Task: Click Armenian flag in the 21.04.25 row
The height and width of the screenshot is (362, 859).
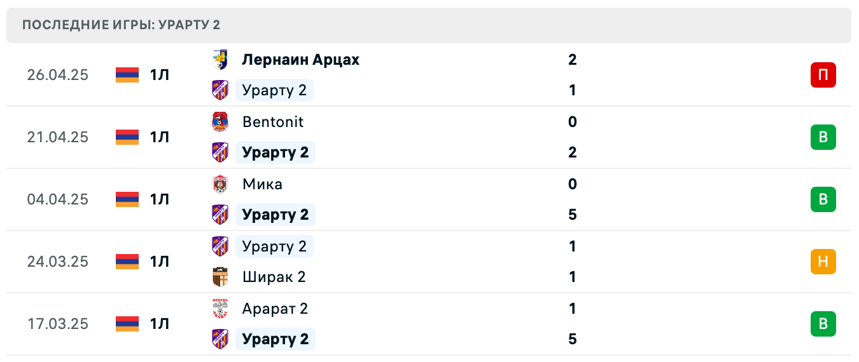Action: tap(127, 137)
